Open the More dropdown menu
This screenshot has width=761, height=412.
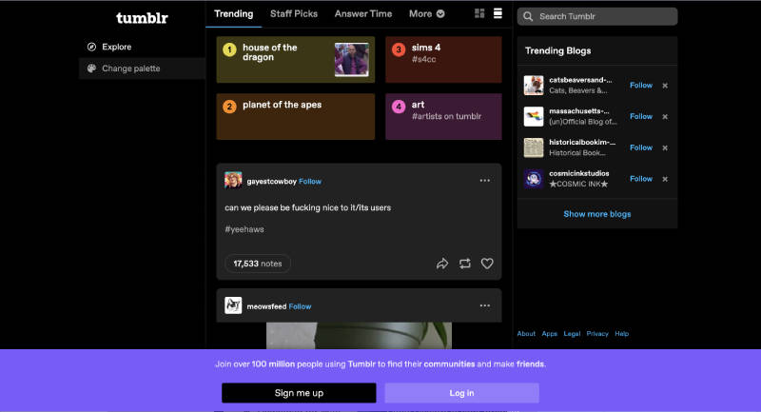tap(426, 14)
